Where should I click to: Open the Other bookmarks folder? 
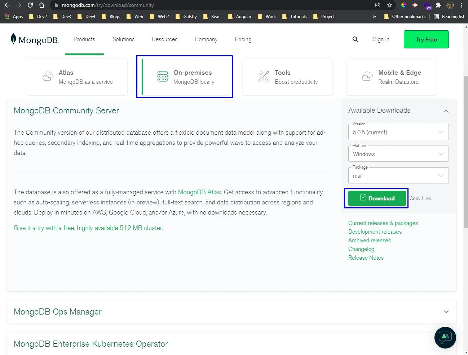pos(405,17)
